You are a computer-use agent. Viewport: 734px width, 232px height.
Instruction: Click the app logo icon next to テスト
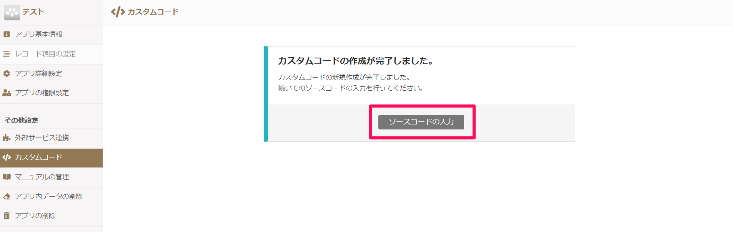tap(12, 12)
